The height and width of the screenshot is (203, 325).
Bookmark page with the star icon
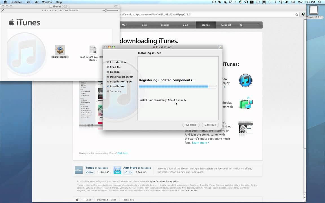(x=297, y=14)
